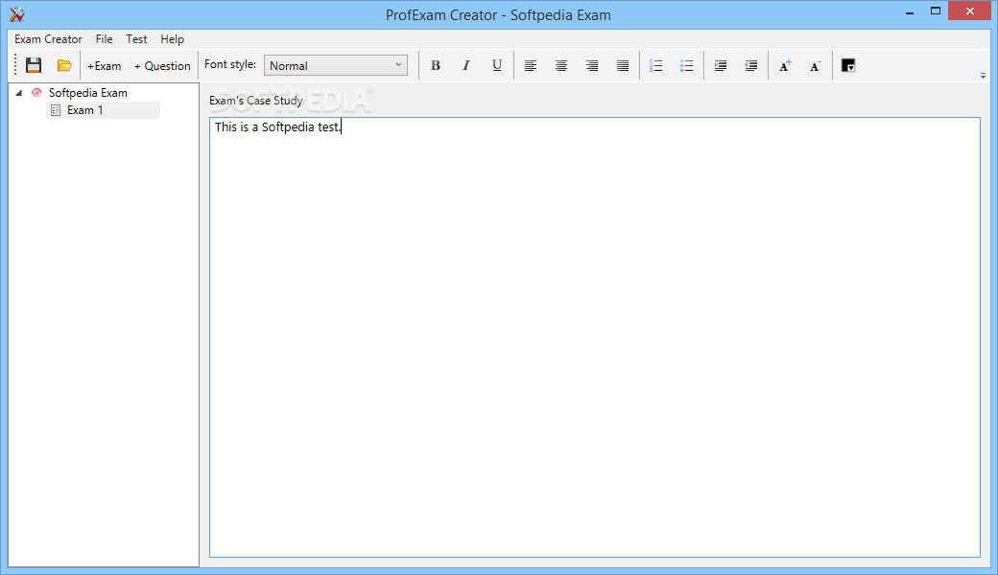The width and height of the screenshot is (998, 575).
Task: Maximize the ProfExam Creator window
Action: tap(936, 11)
